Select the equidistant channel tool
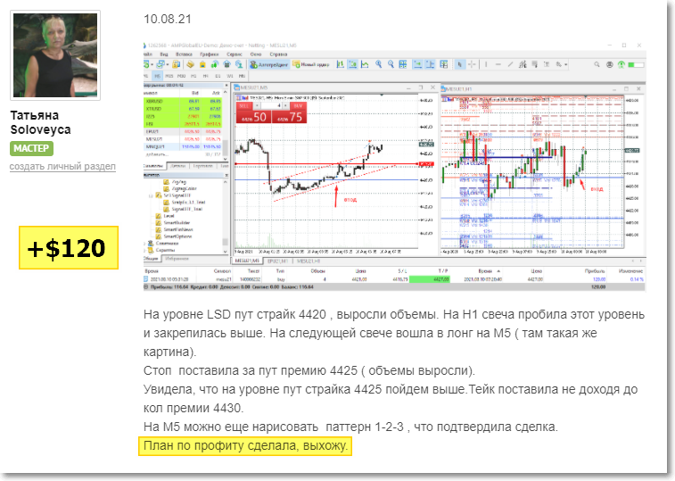The image size is (675, 481). [523, 64]
